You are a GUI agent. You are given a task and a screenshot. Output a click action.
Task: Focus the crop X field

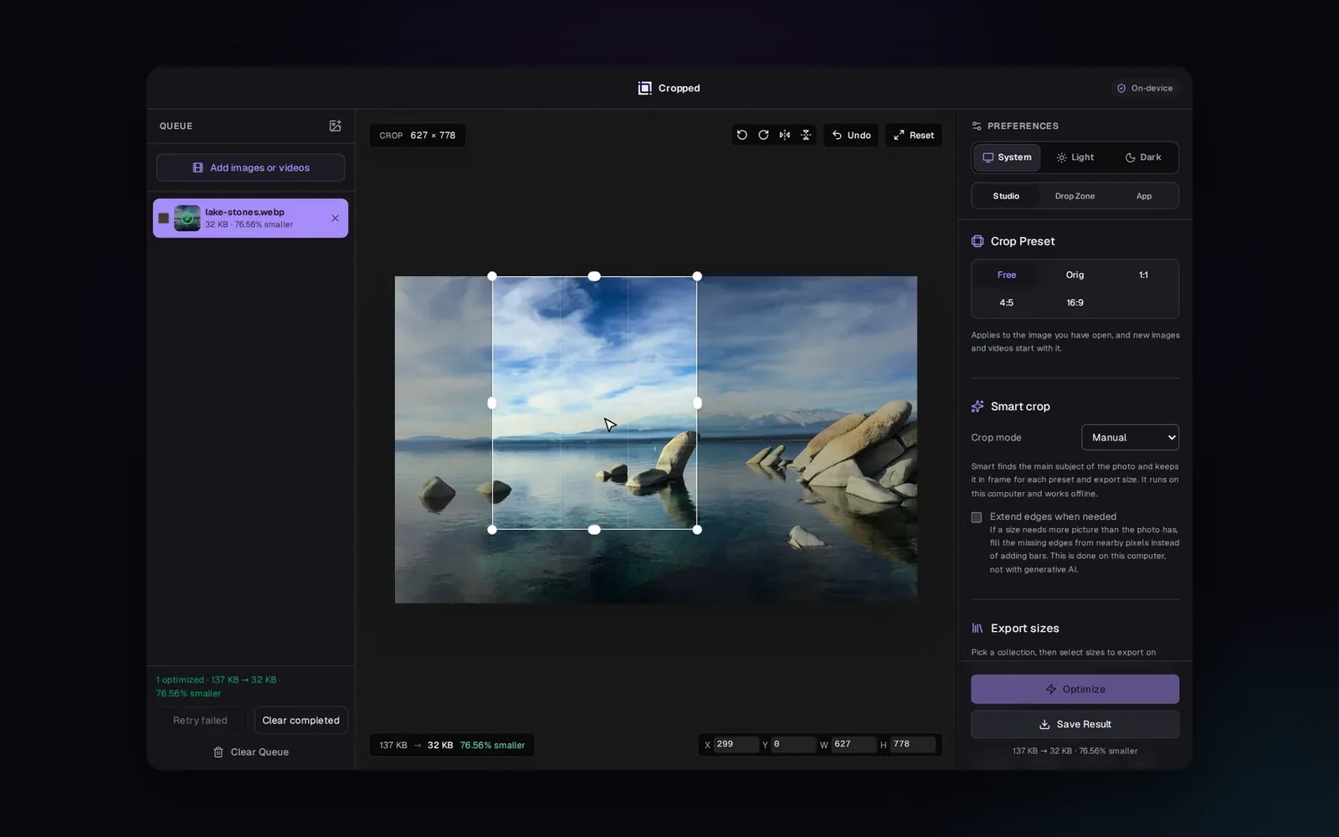[x=736, y=744]
